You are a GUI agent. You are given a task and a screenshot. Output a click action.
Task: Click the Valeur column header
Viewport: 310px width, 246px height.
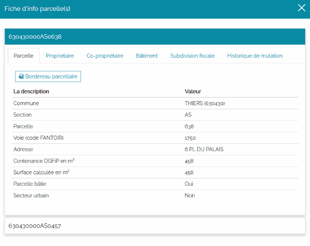click(x=193, y=91)
